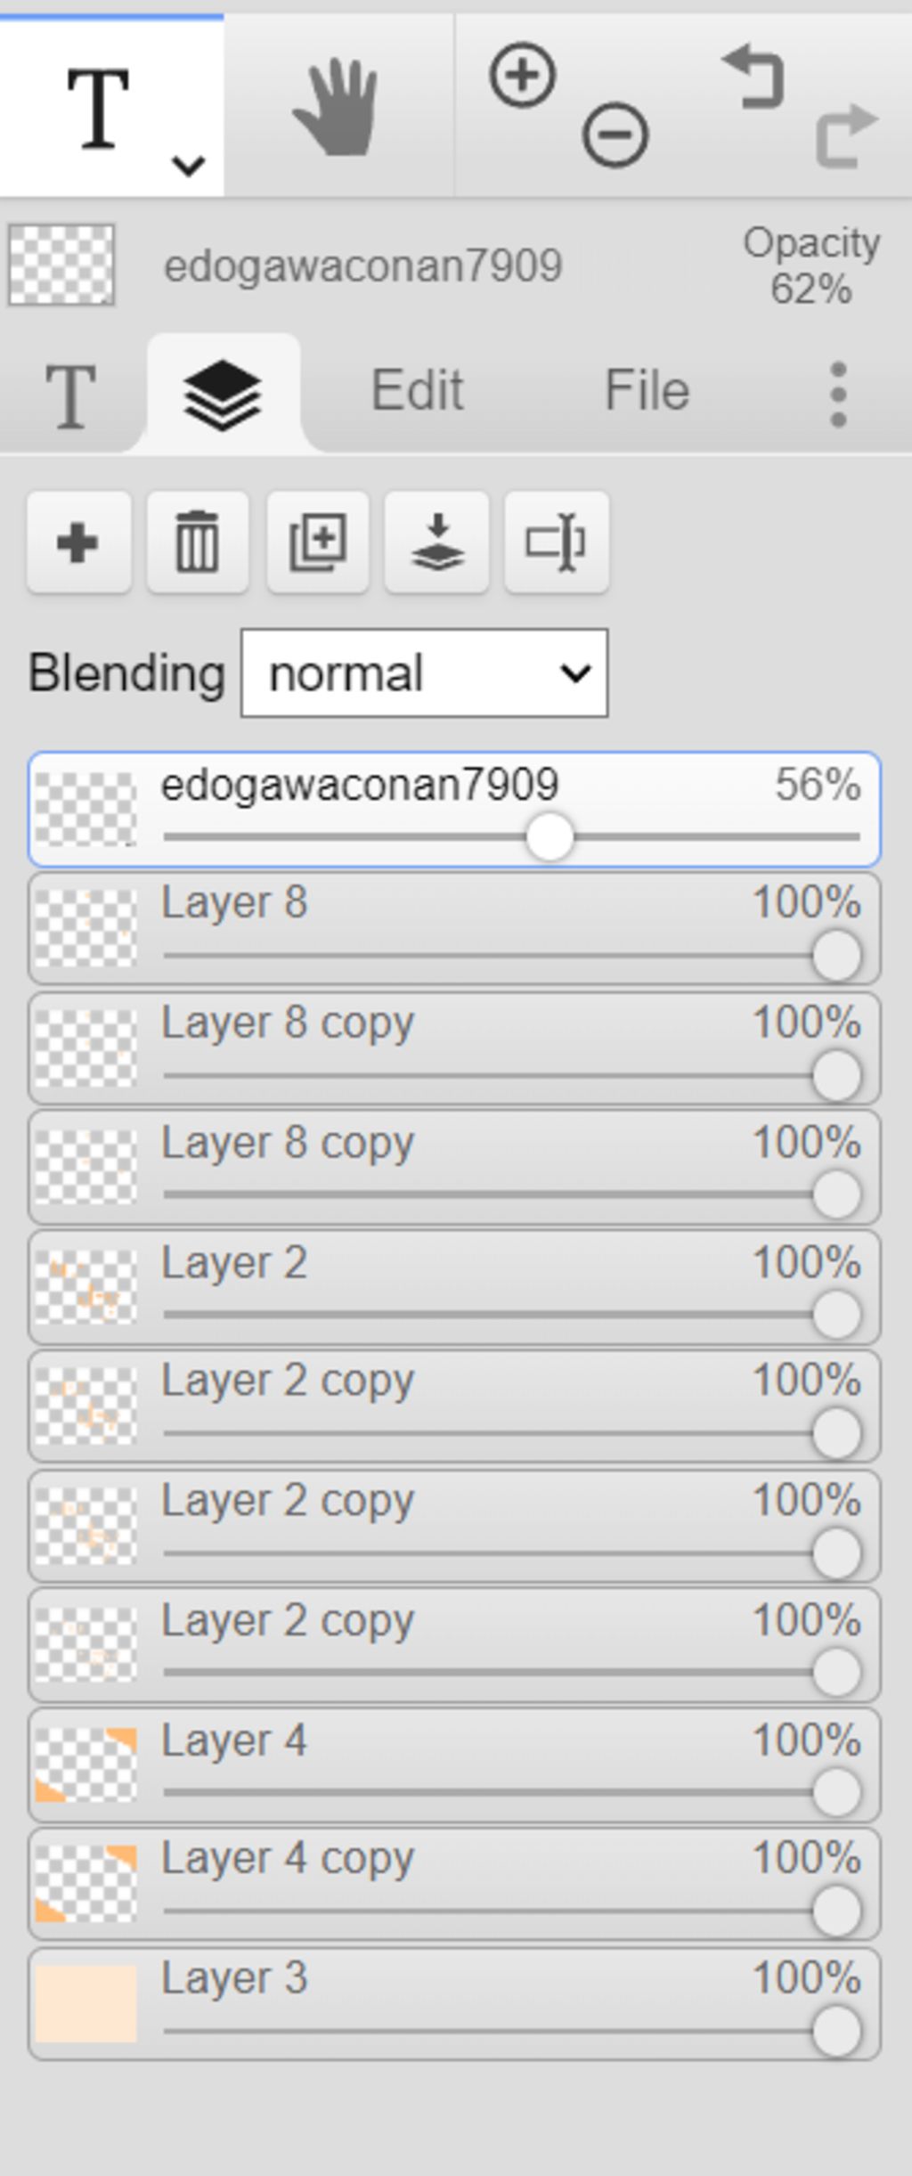Open the Blending mode dropdown

pyautogui.click(x=425, y=673)
